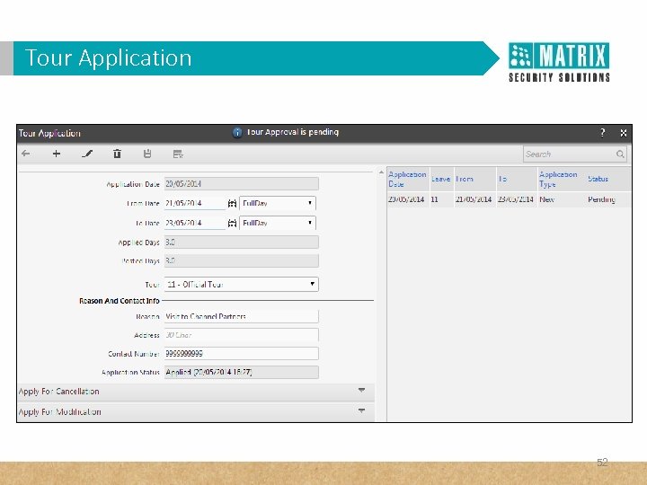Image resolution: width=647 pixels, height=485 pixels.
Task: Click the Application Date field
Action: 242,184
